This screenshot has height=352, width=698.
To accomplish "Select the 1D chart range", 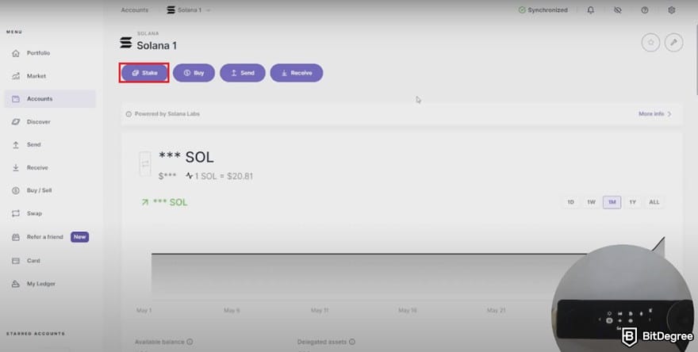I will tap(570, 202).
